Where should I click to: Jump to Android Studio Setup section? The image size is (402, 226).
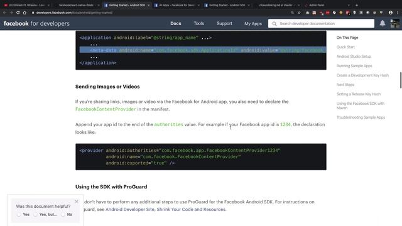354,56
